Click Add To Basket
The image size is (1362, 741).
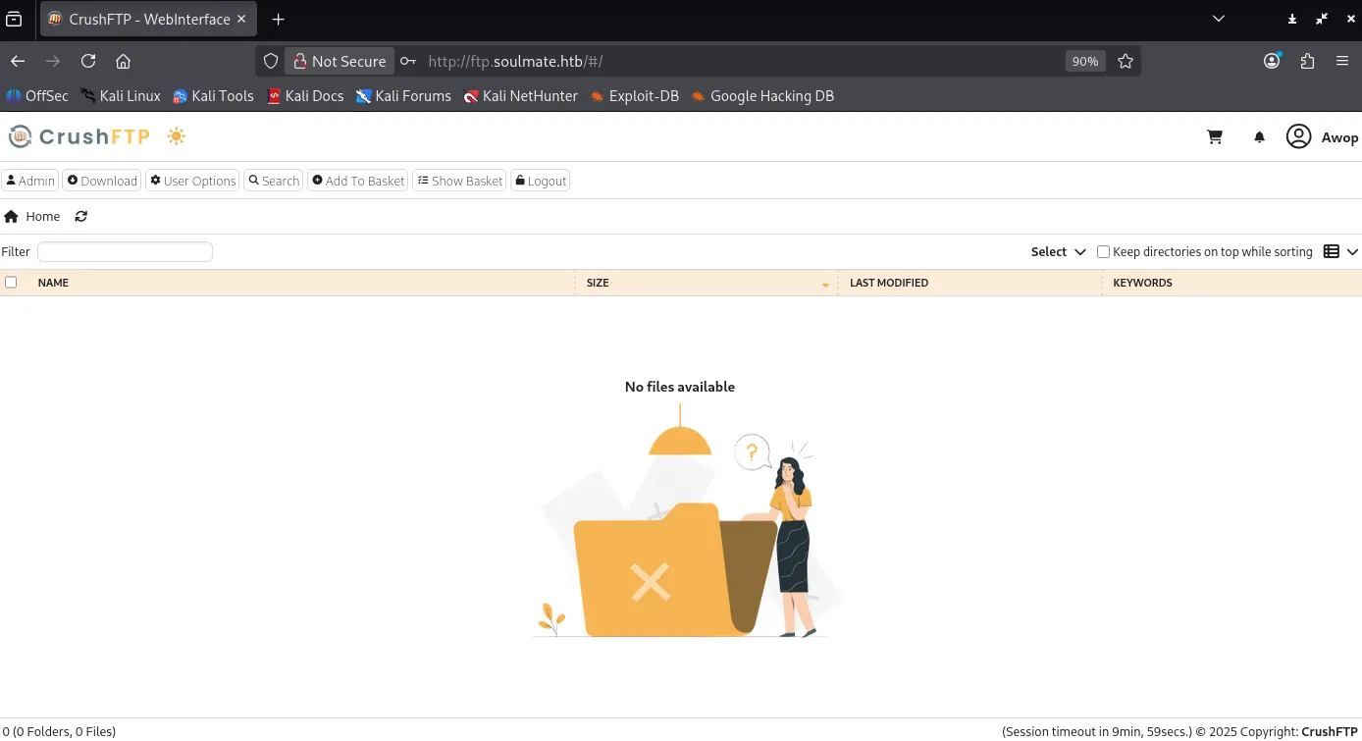pos(358,181)
